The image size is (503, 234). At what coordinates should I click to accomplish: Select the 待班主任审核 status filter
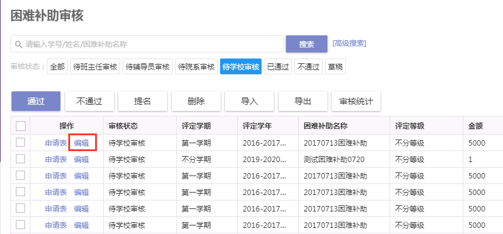95,66
